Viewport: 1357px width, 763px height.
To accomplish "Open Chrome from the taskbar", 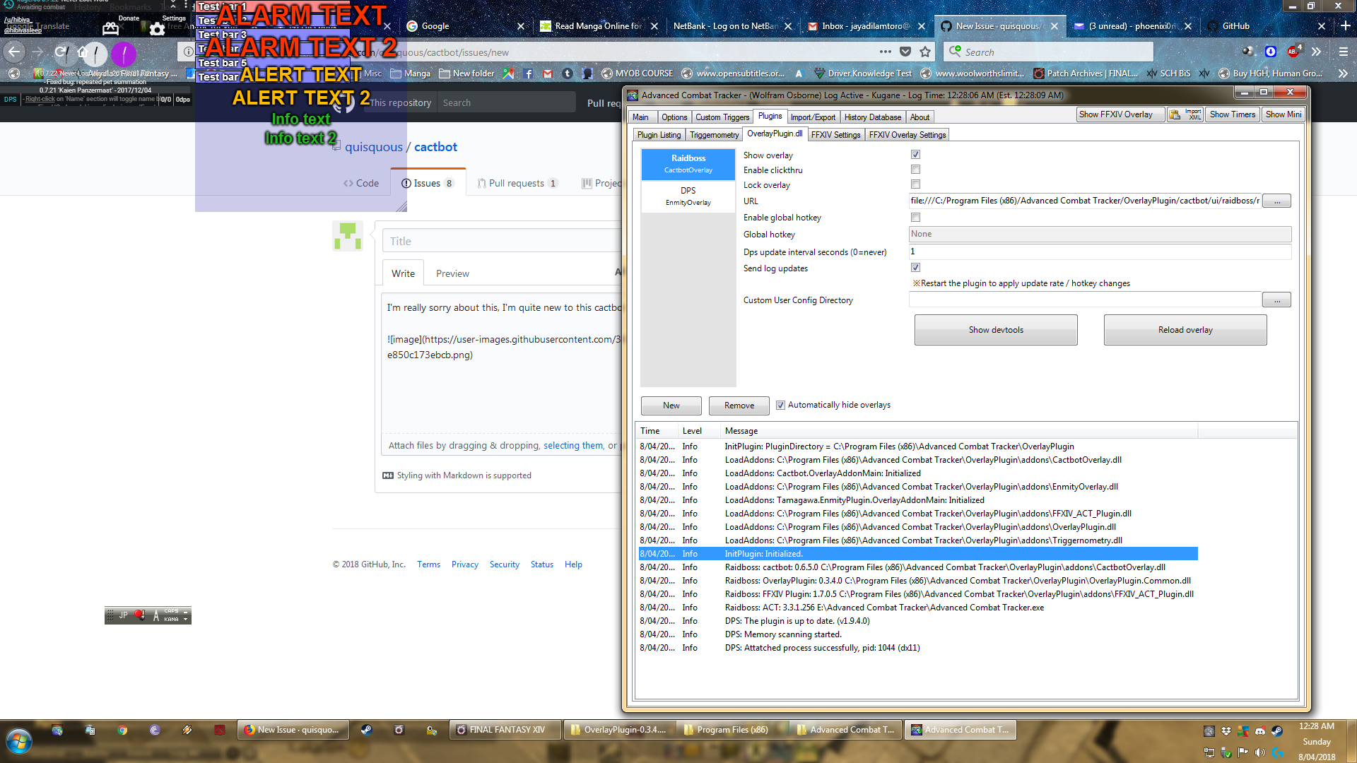I will (122, 730).
